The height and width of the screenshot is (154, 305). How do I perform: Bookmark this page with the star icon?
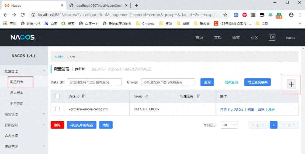225,15
